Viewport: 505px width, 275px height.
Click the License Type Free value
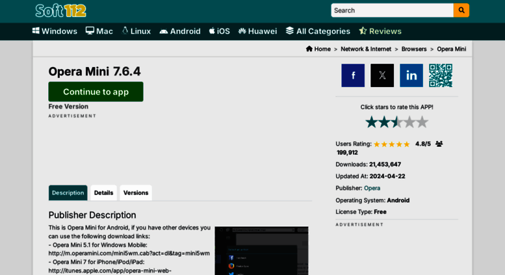click(x=380, y=212)
